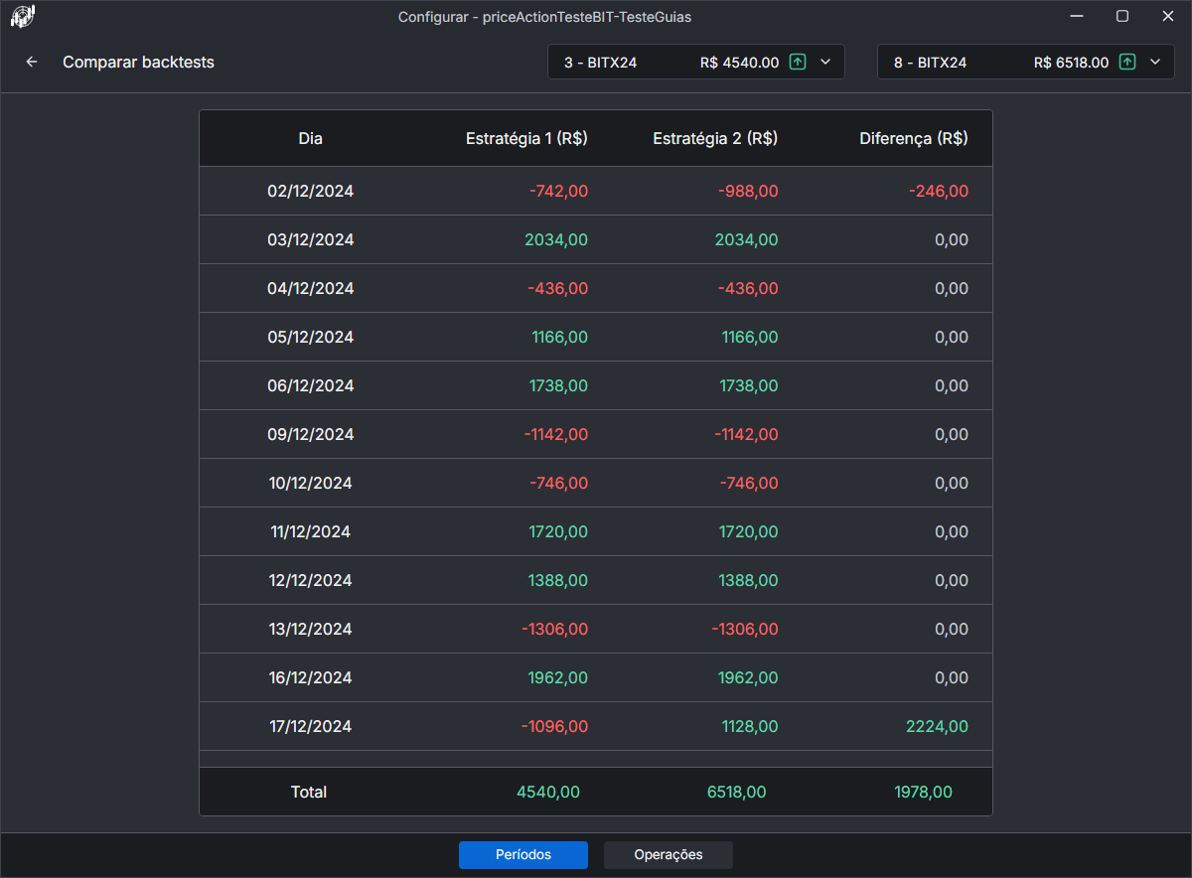Click the Total row 1978,00 value
1192x878 pixels.
(923, 792)
